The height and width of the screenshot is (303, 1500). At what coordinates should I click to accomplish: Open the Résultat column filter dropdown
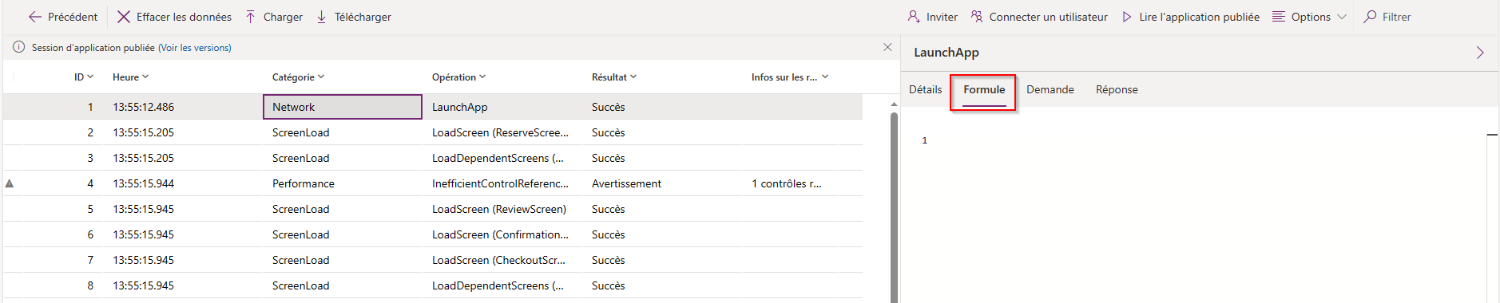click(633, 77)
